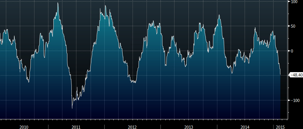
Task: Click the -48.40 last value tag
Action: (x=296, y=75)
